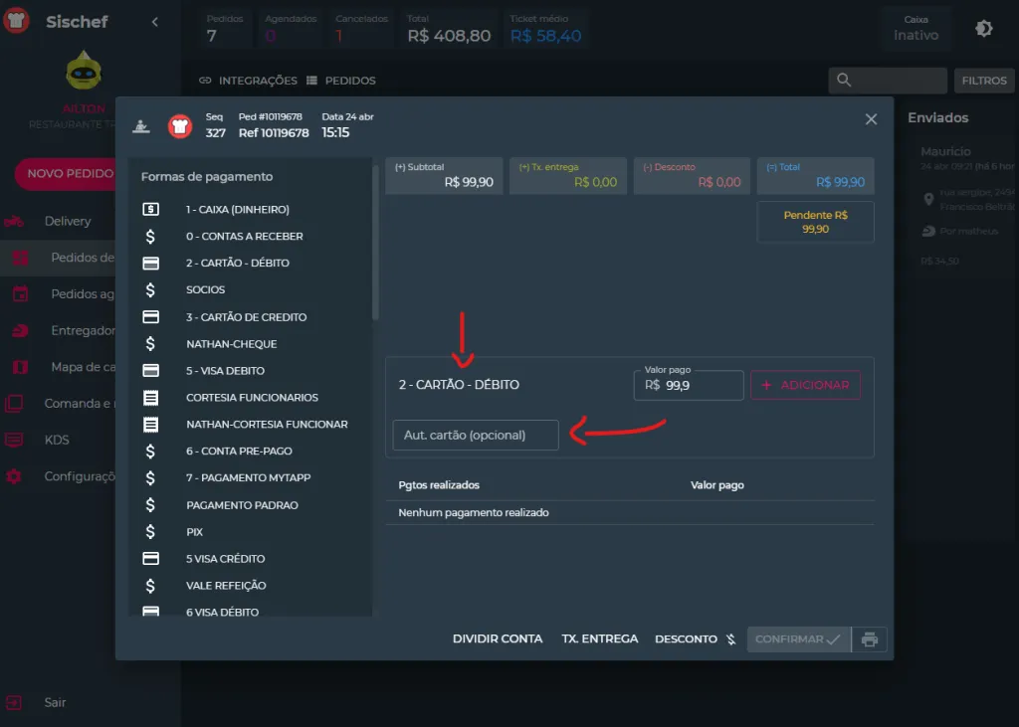Click the order's chef hat icon
Image resolution: width=1019 pixels, height=727 pixels.
[x=180, y=125]
